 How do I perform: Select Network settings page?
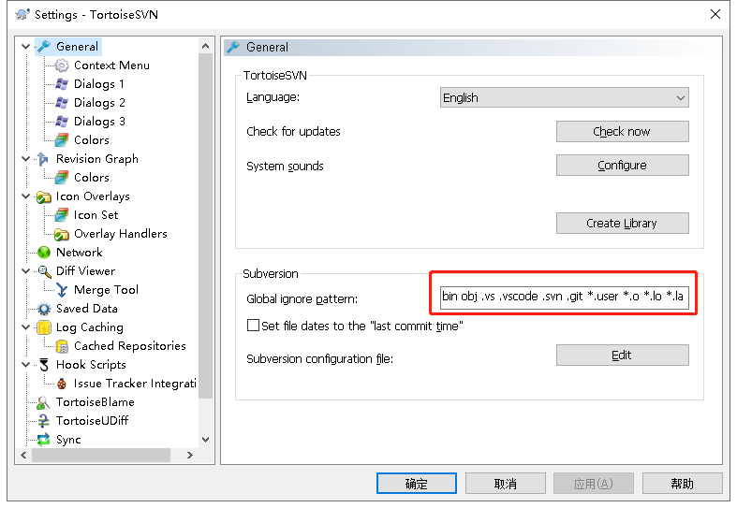click(79, 253)
